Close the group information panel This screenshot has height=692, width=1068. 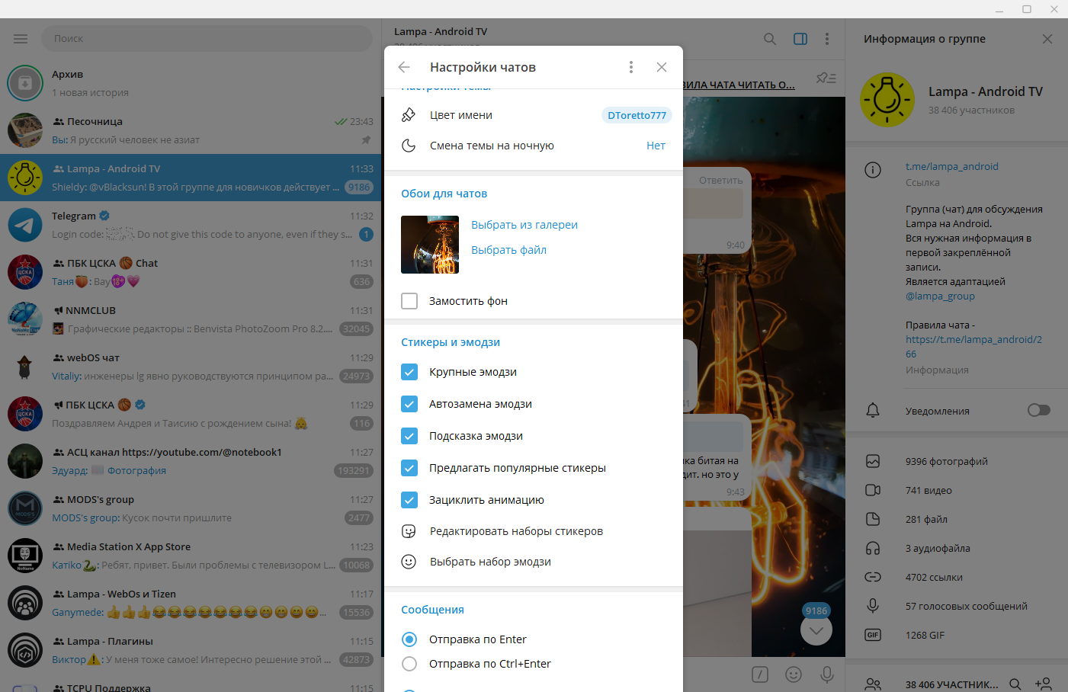coord(1047,39)
